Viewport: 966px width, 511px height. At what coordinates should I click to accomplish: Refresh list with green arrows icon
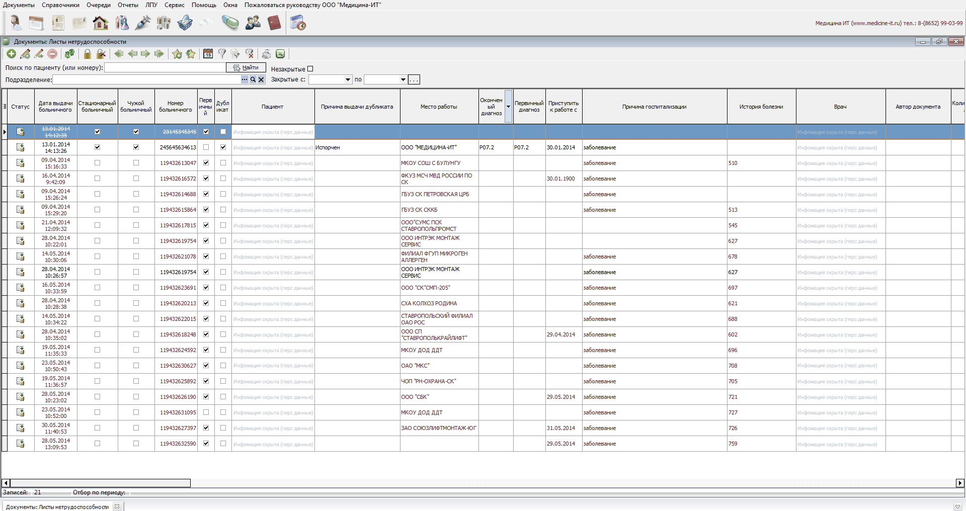pos(70,54)
